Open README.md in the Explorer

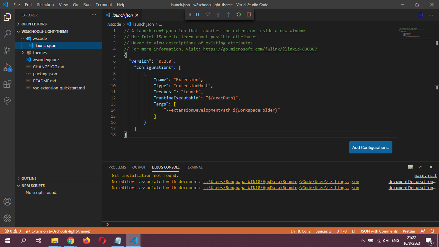click(58, 81)
